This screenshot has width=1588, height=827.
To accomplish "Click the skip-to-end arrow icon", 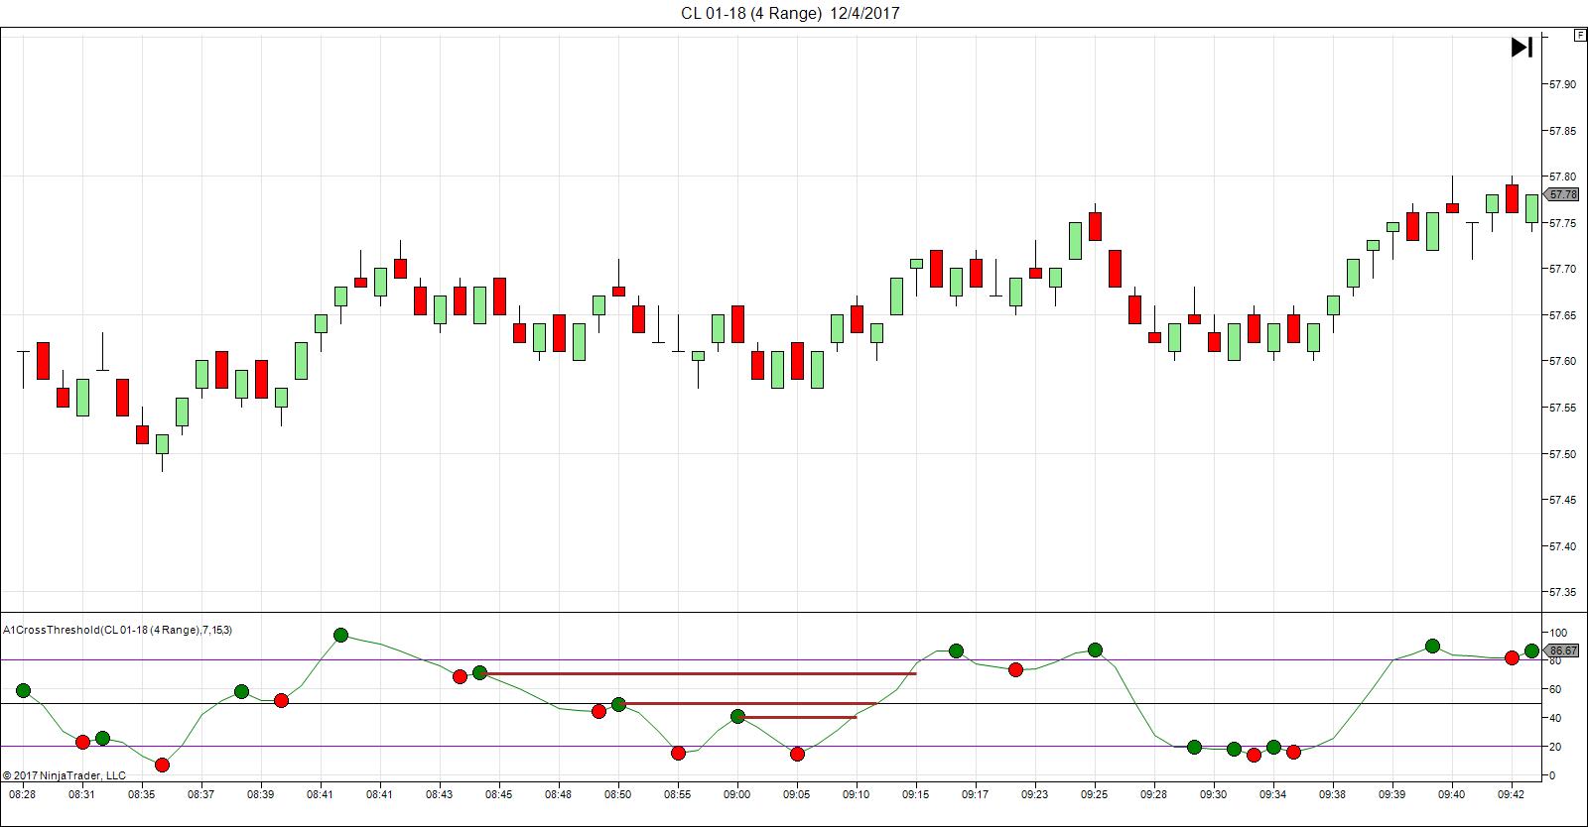I will (1522, 47).
